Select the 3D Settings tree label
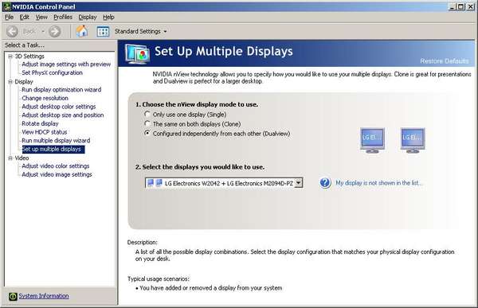The width and height of the screenshot is (478, 308). point(29,57)
